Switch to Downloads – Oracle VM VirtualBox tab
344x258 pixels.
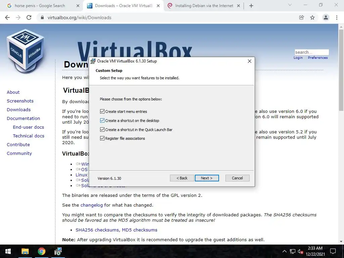[124, 6]
